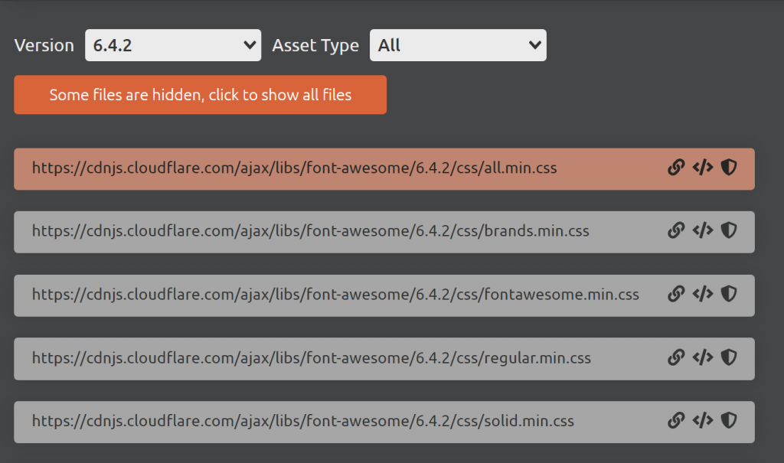Select the brands.min.css URL text
This screenshot has height=463, width=784.
click(x=311, y=231)
